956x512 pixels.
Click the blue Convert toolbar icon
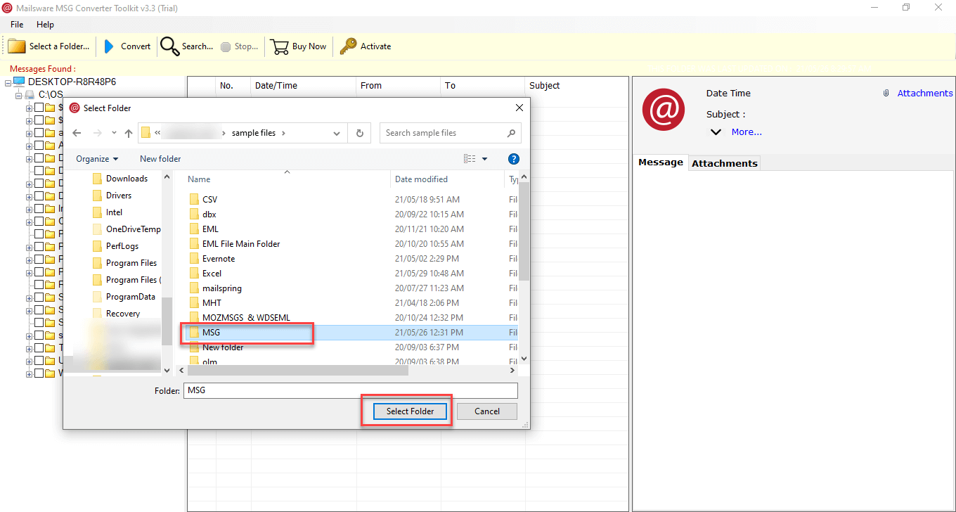coord(109,46)
